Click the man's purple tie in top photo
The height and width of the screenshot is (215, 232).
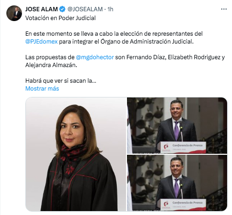[176, 130]
